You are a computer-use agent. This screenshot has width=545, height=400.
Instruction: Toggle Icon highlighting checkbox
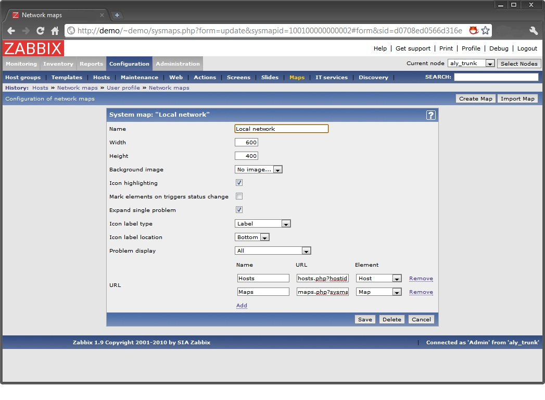[x=239, y=183]
